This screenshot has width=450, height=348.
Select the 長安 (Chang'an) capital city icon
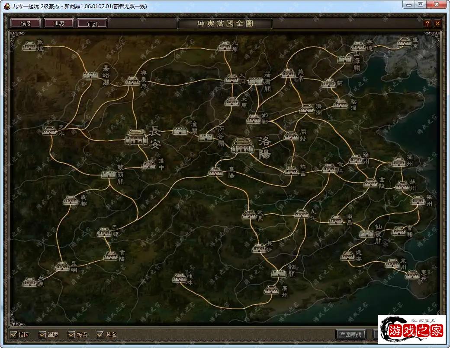click(x=136, y=138)
